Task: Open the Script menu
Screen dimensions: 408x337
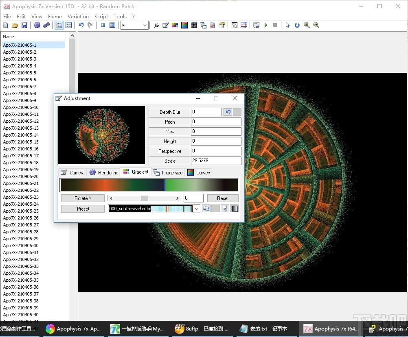Action: pyautogui.click(x=101, y=16)
